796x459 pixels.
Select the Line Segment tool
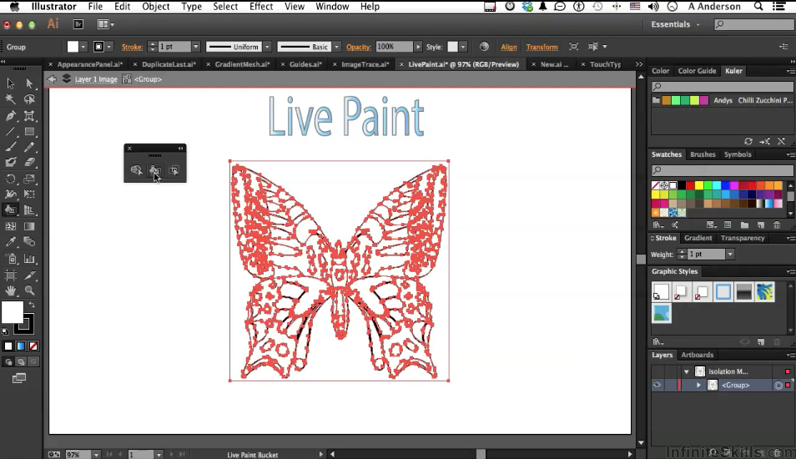11,132
